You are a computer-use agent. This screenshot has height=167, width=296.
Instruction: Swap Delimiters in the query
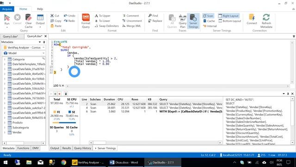[x=107, y=26]
